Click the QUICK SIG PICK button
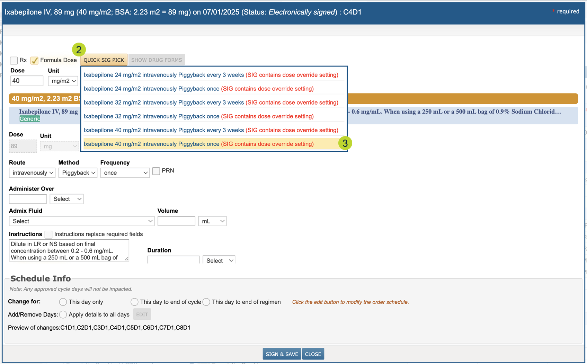This screenshot has height=364, width=587. 104,60
